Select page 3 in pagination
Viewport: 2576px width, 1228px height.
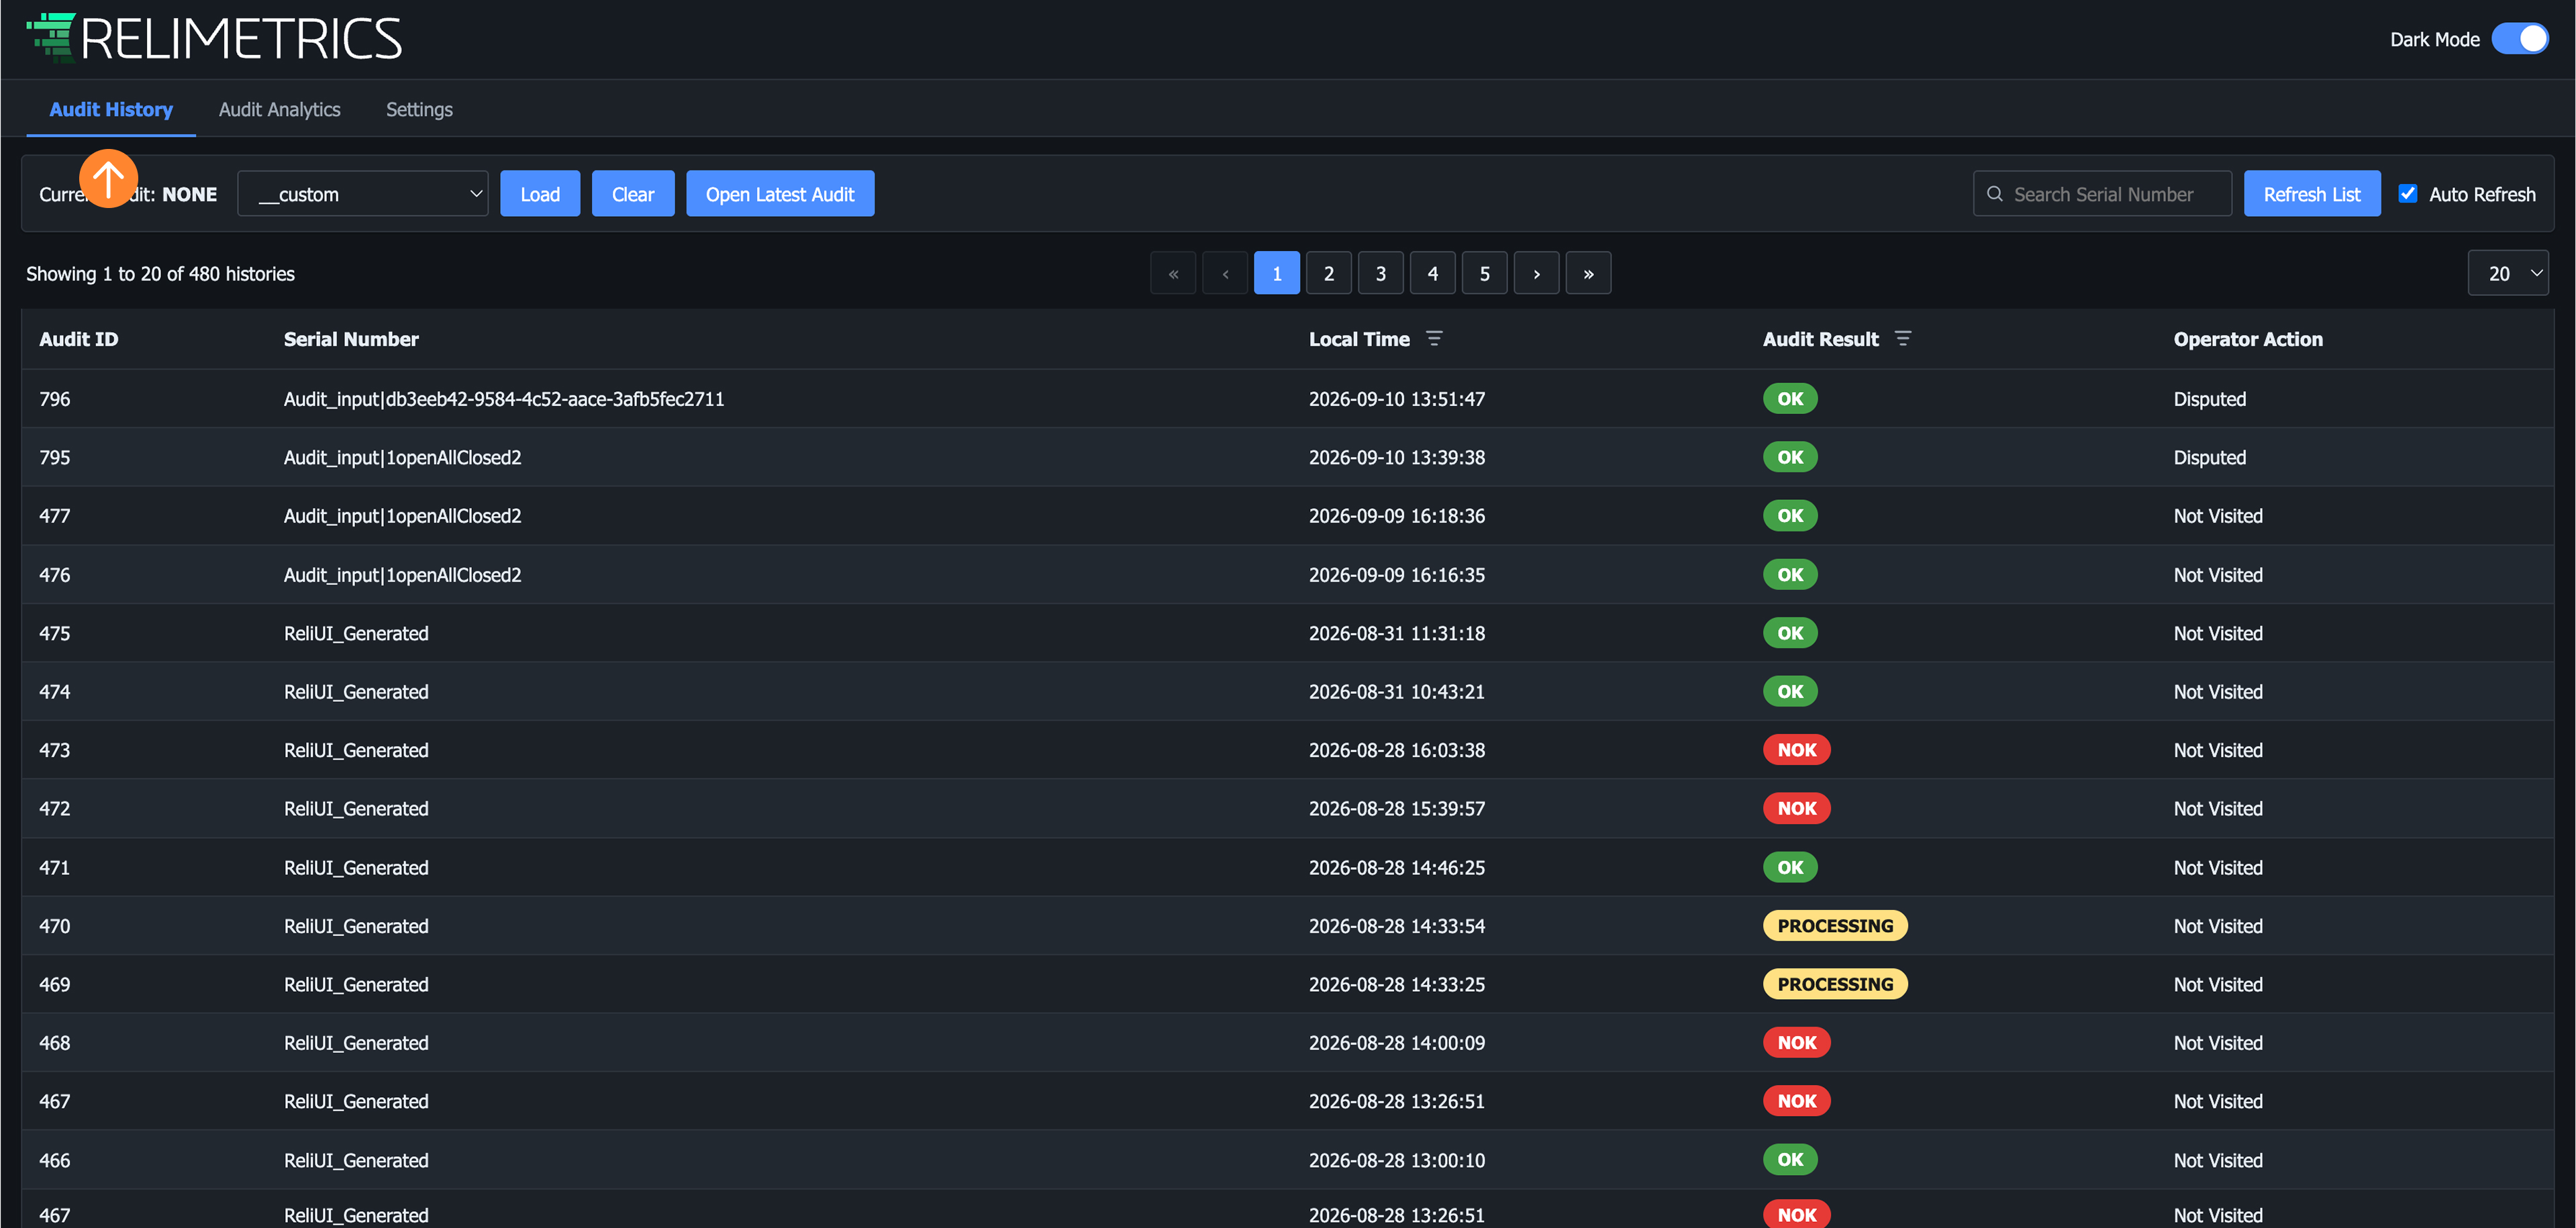1381,273
